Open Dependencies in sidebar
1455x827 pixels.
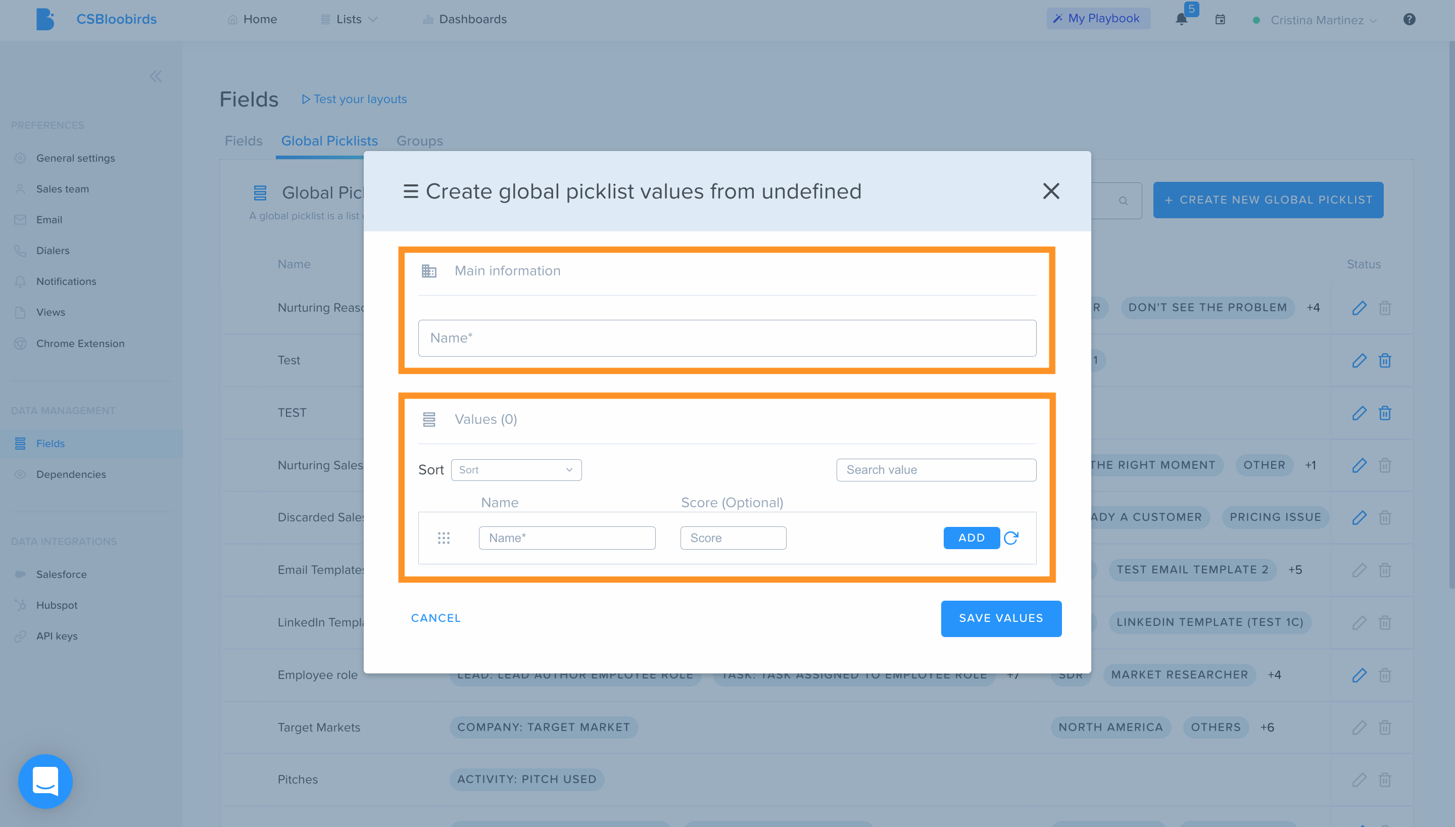pyautogui.click(x=70, y=474)
